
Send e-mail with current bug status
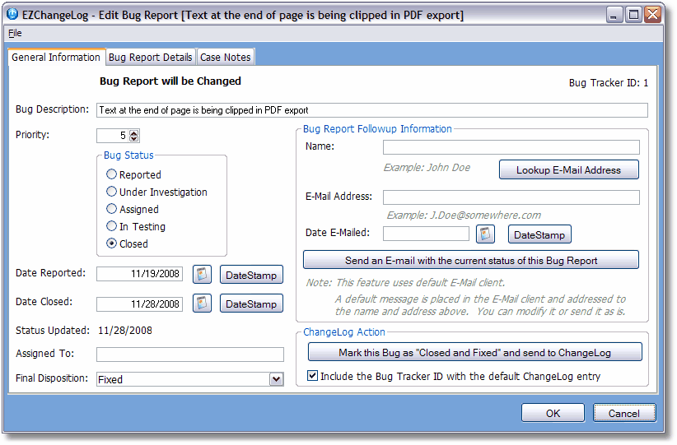pyautogui.click(x=471, y=260)
